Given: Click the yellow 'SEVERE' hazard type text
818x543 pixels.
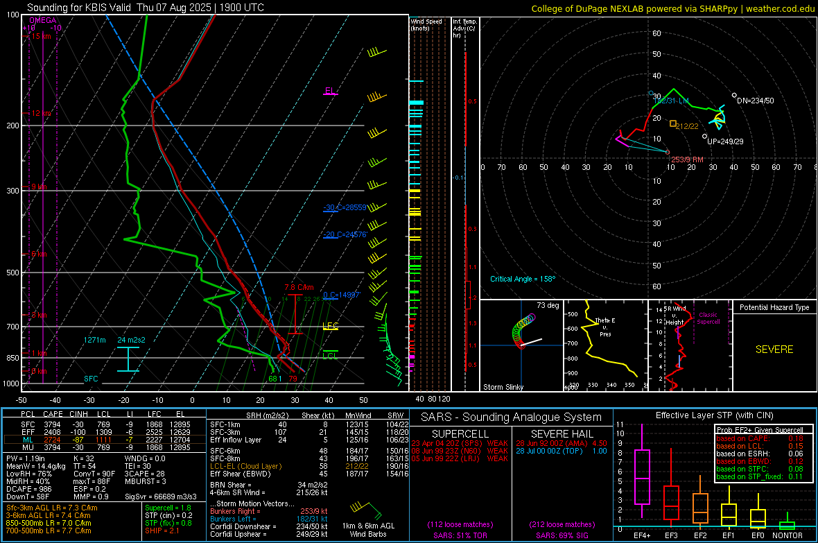Looking at the screenshot, I should click(x=774, y=350).
